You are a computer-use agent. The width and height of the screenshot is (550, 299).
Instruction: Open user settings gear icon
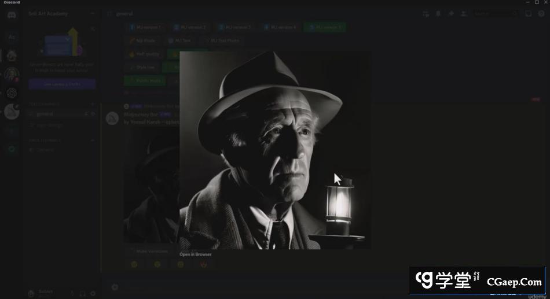93,293
